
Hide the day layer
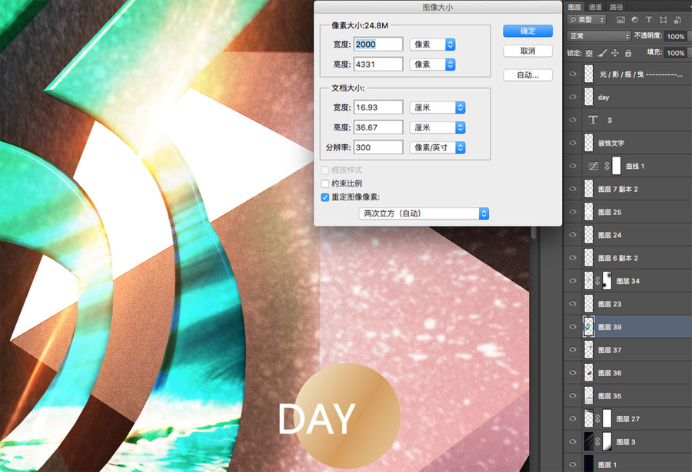click(x=573, y=97)
